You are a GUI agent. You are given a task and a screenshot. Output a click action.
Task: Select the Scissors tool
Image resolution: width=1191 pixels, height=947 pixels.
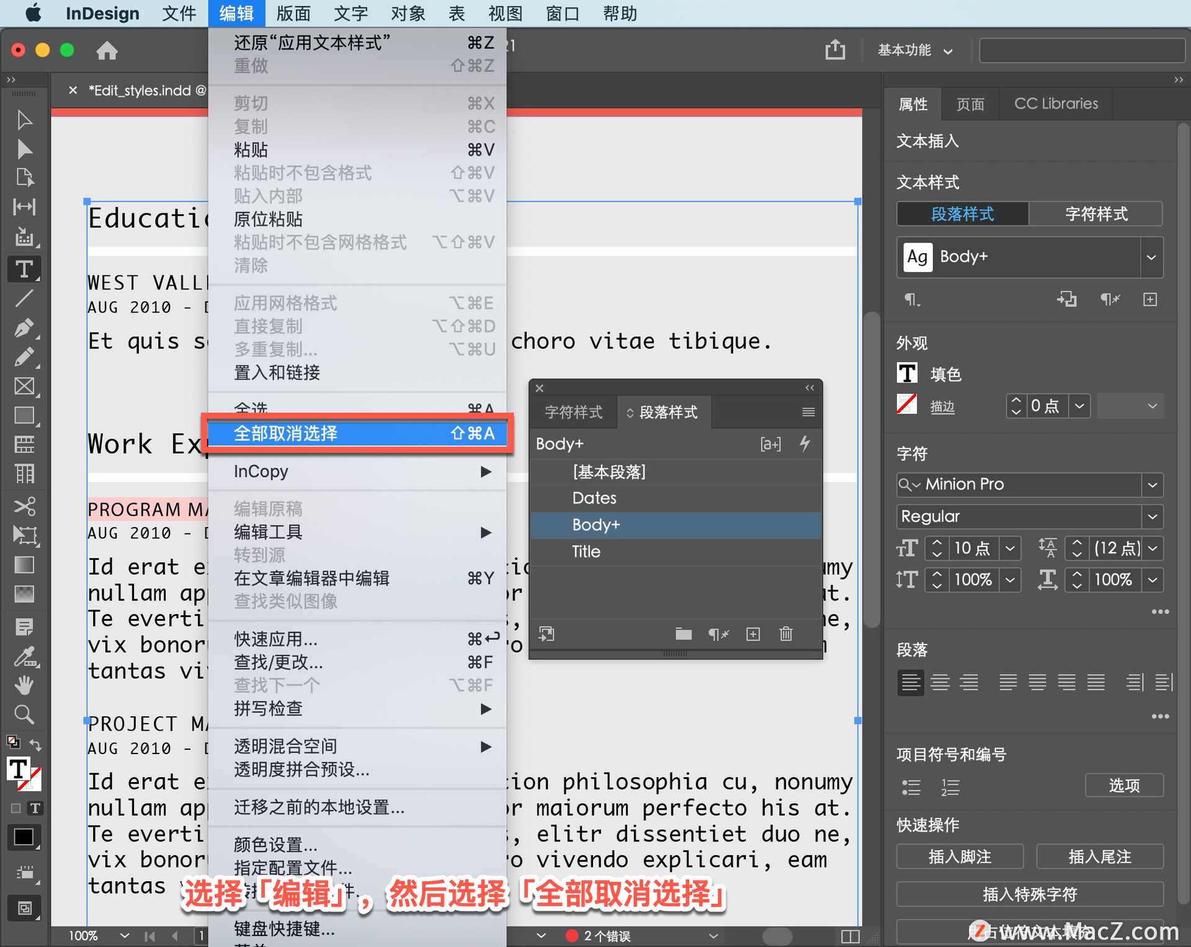coord(24,505)
